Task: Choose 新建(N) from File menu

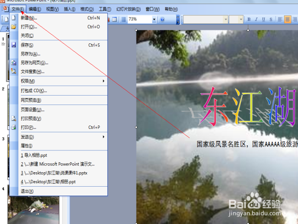Action: (x=59, y=18)
